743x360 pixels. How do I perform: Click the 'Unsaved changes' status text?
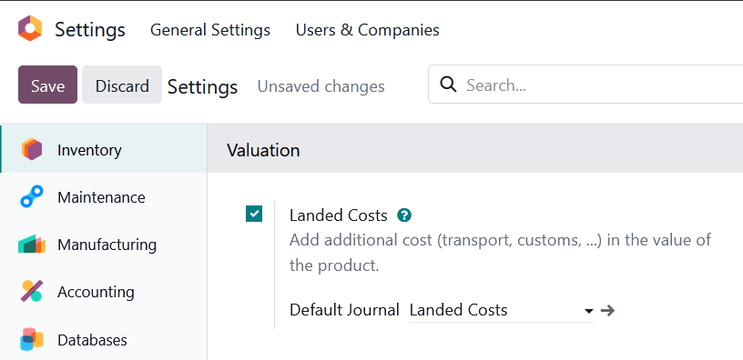point(321,86)
